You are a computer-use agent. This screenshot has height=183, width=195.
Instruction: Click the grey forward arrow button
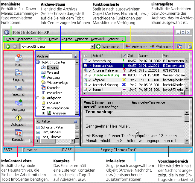[15, 47]
